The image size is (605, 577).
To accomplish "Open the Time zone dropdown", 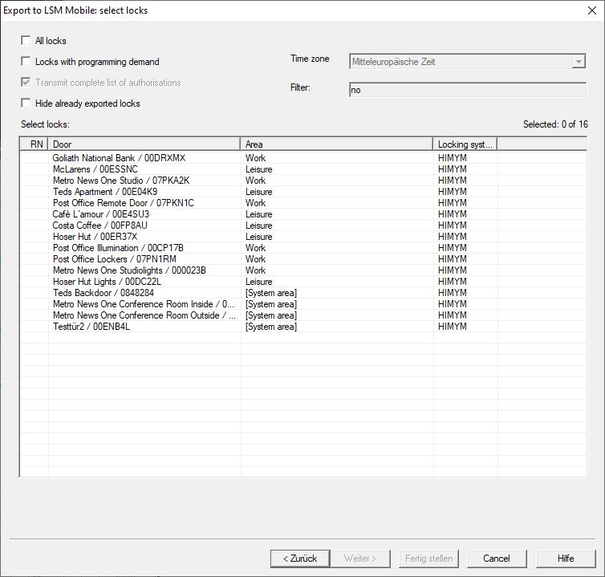I will coord(578,62).
